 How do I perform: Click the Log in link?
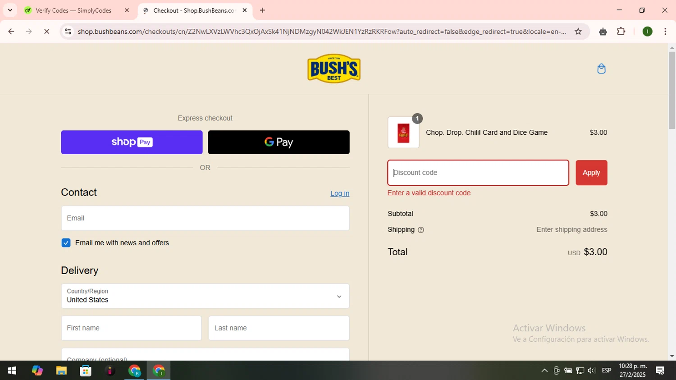tap(340, 193)
